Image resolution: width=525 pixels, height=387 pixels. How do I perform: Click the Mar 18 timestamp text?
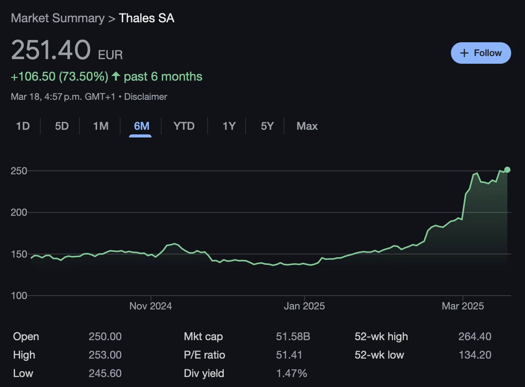pos(63,97)
